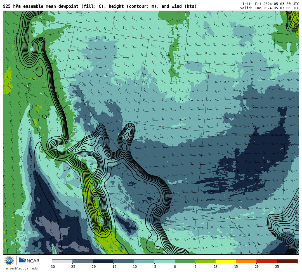Click the plot title about 925 hPa dewpoint
This screenshot has width=302, height=272.
(x=100, y=6)
